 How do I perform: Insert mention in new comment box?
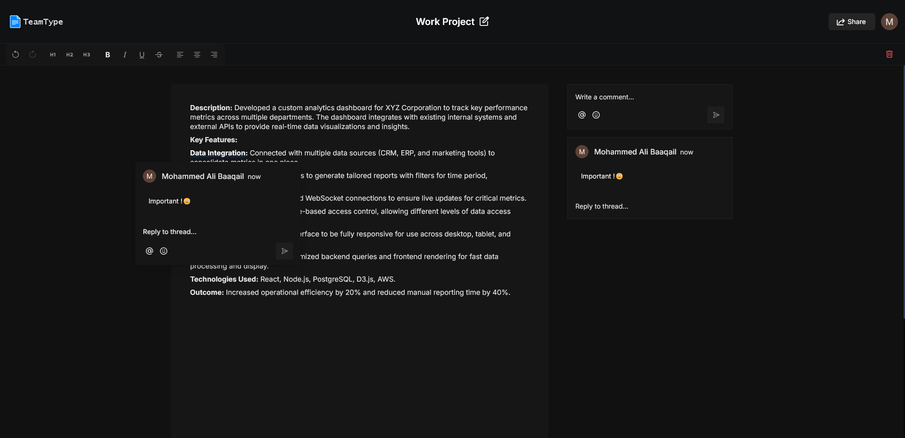[582, 115]
